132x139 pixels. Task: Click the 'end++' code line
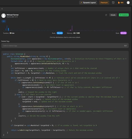coord(38,92)
